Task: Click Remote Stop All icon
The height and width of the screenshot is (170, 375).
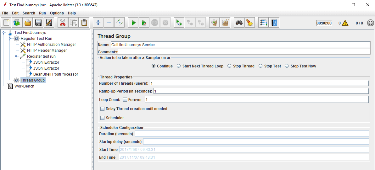Action: tap(190, 23)
